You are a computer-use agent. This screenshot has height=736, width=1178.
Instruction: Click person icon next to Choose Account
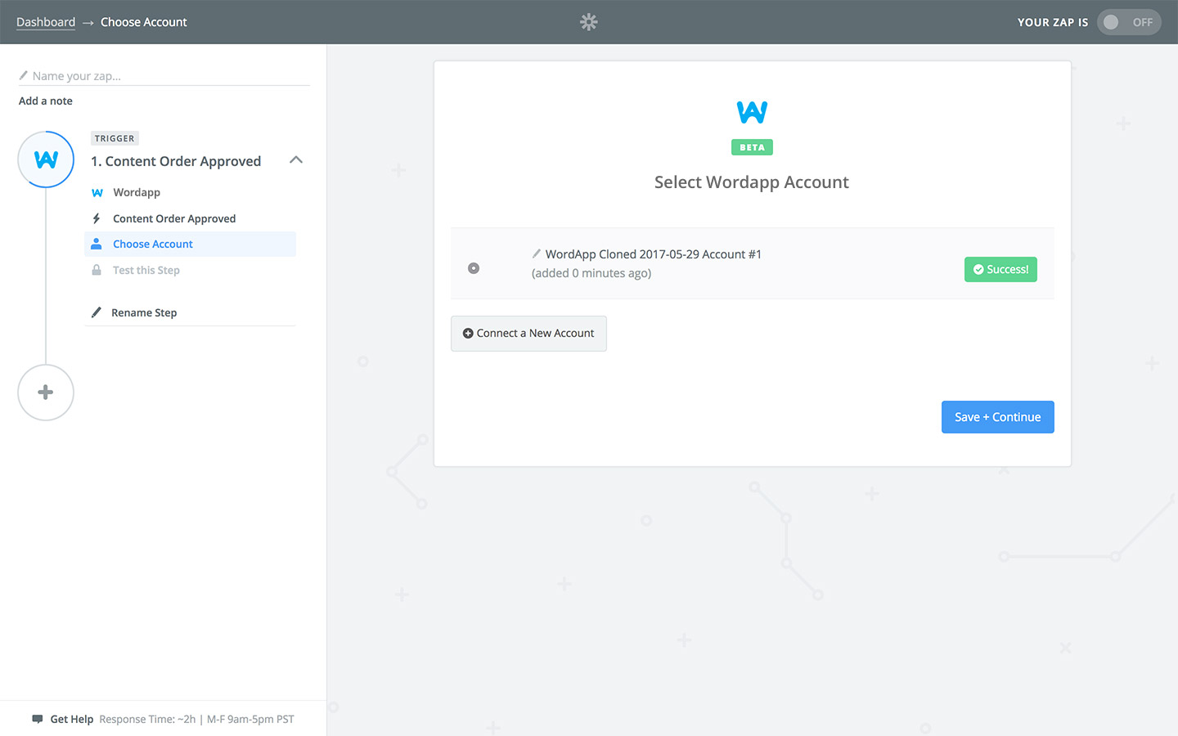[97, 244]
